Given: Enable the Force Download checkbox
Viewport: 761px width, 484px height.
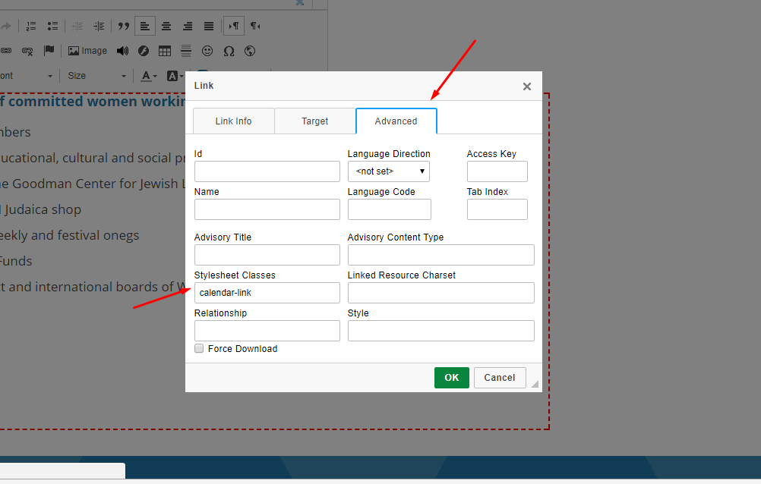Looking at the screenshot, I should [x=199, y=349].
